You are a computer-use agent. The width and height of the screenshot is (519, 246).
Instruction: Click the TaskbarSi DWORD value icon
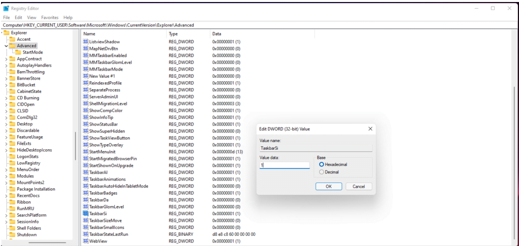pyautogui.click(x=85, y=214)
